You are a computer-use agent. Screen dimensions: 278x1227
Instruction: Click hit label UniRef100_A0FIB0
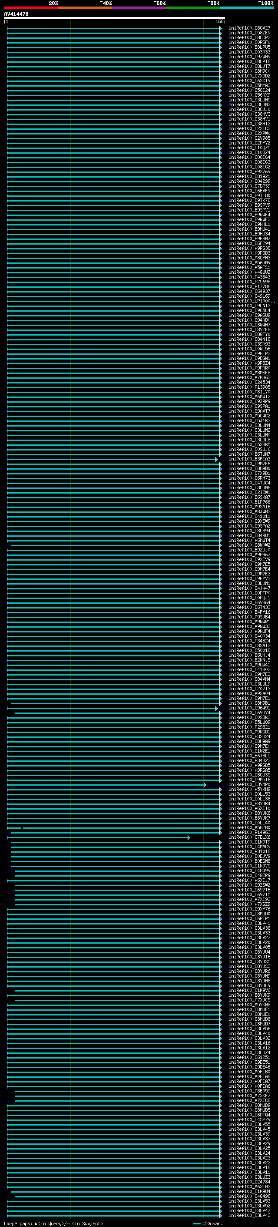coord(249,1072)
